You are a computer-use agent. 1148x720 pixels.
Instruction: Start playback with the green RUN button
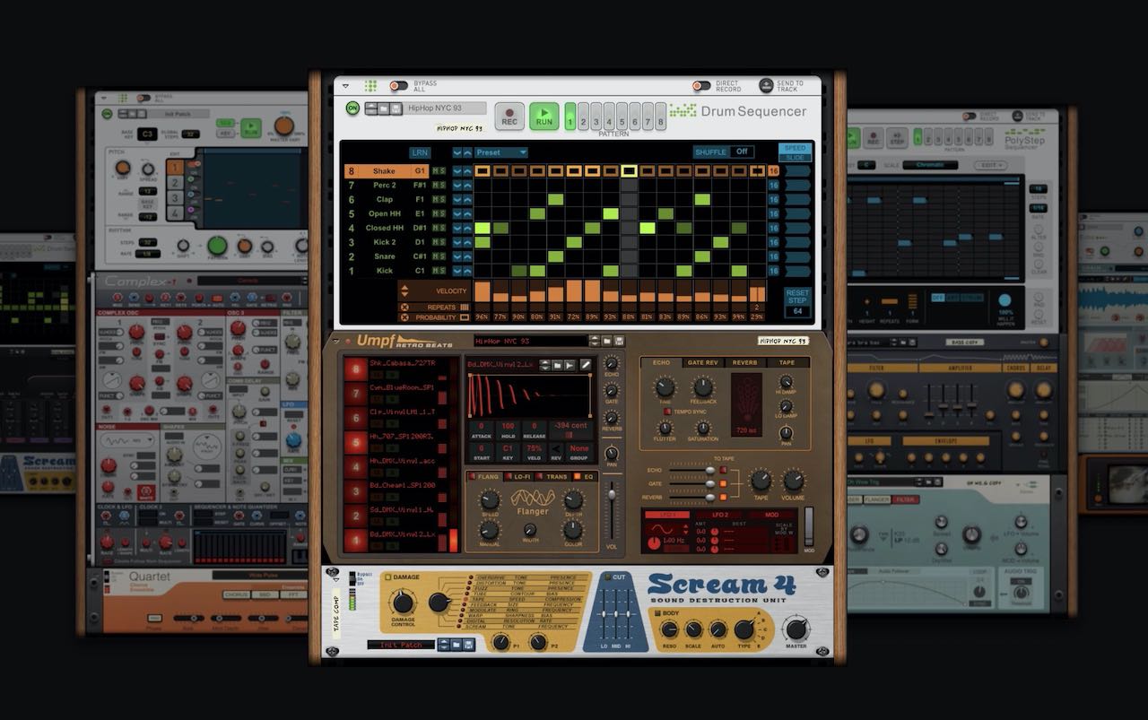click(544, 116)
